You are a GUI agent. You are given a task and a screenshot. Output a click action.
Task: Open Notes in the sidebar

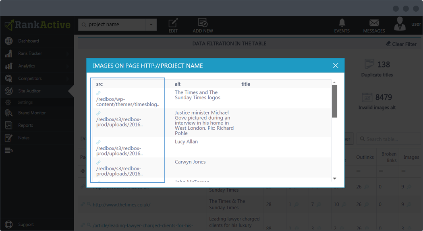pos(24,138)
